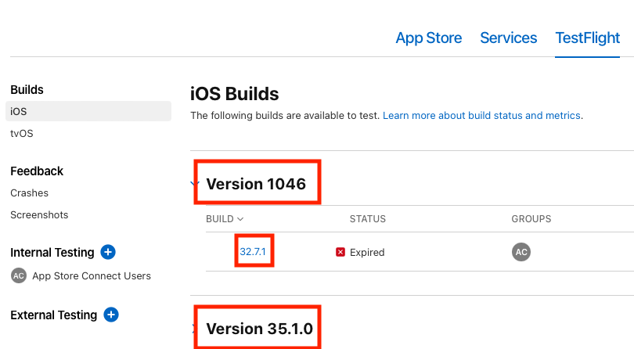Open Learn more about build status link

[x=481, y=116]
